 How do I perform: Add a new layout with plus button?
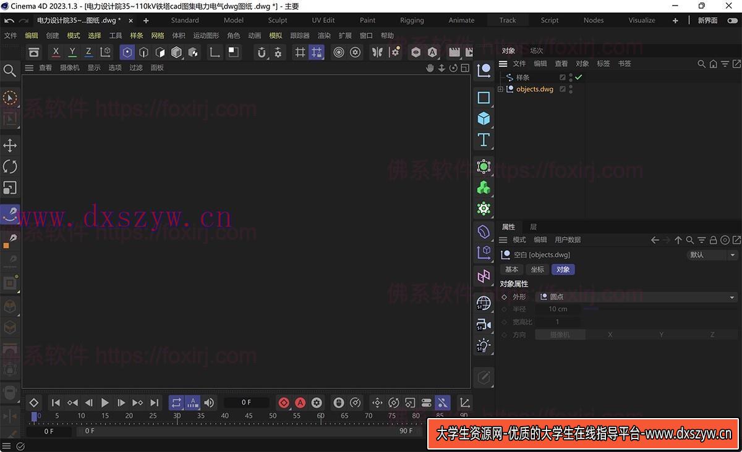pos(675,20)
